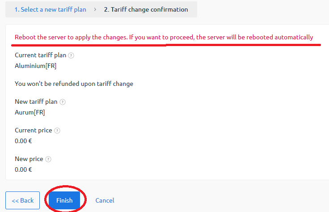Click the no-refund notice text
The height and width of the screenshot is (212, 329).
pyautogui.click(x=74, y=84)
